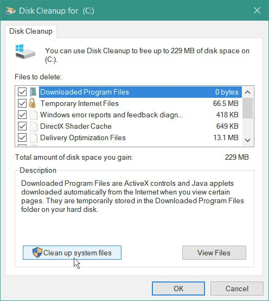Viewport: 269px width, 301px height.
Task: Click the shield icon on Clean up system files
Action: tap(37, 253)
